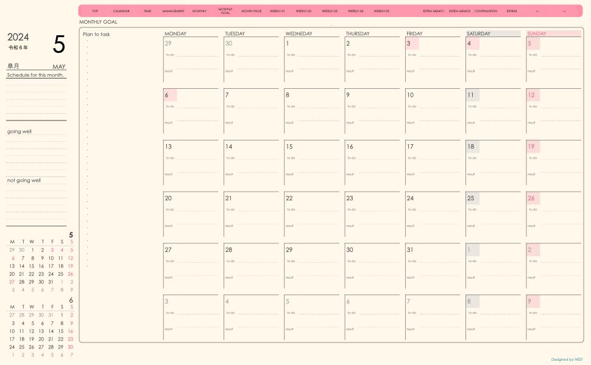Open the CONTINUATION tab
Screen dimensions: 591x365
tap(486, 12)
